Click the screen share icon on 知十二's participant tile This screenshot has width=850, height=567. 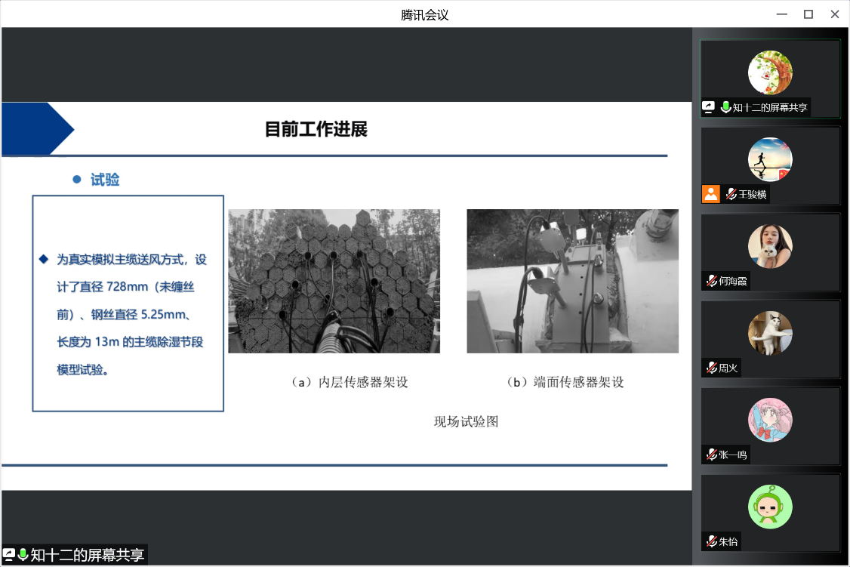(709, 107)
